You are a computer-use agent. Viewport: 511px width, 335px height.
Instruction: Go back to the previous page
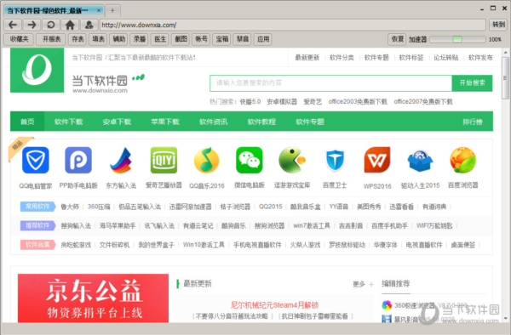pyautogui.click(x=13, y=25)
